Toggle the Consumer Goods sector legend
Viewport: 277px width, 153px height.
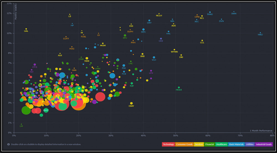tap(184, 144)
